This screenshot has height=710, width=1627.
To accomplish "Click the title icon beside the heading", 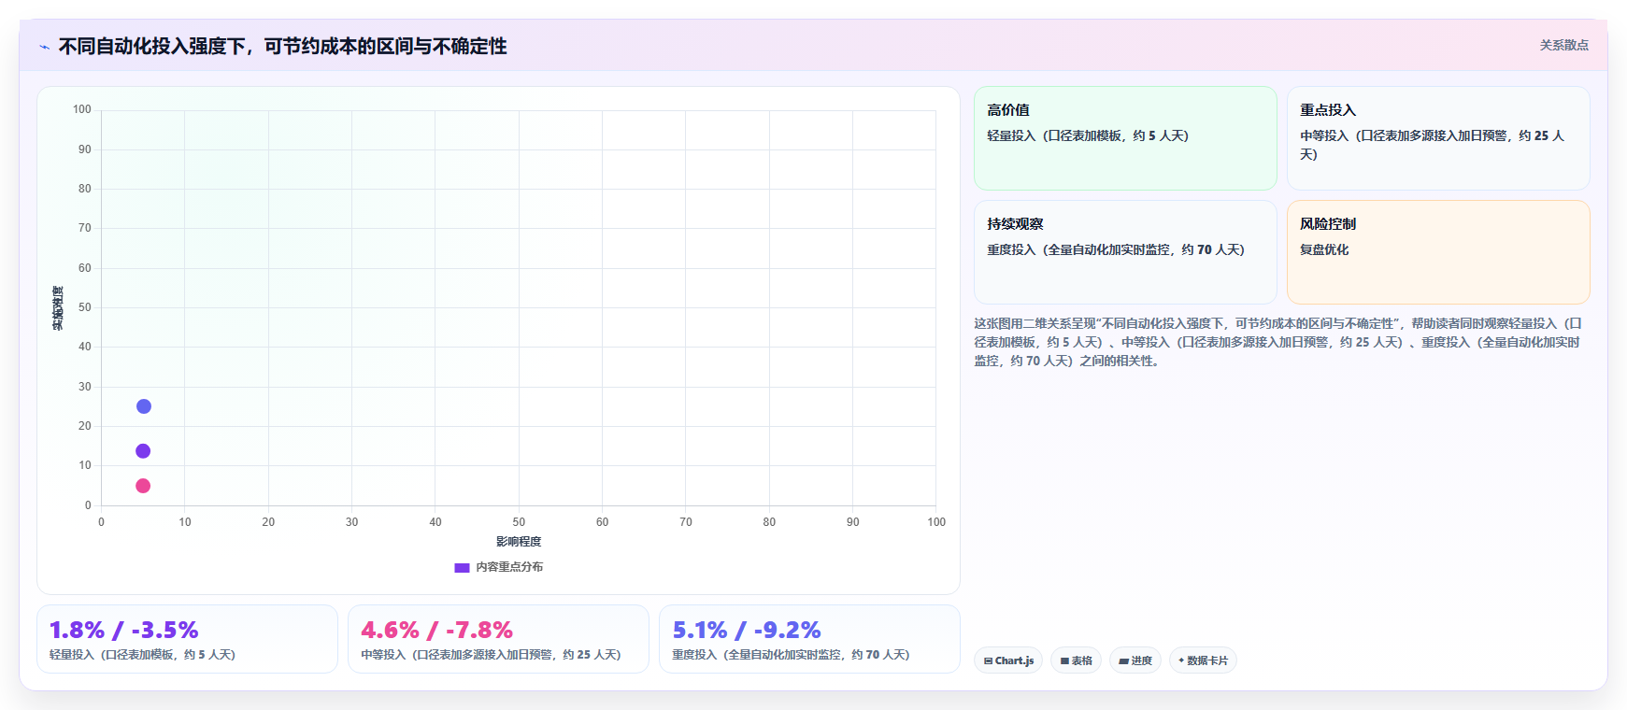I will (44, 47).
